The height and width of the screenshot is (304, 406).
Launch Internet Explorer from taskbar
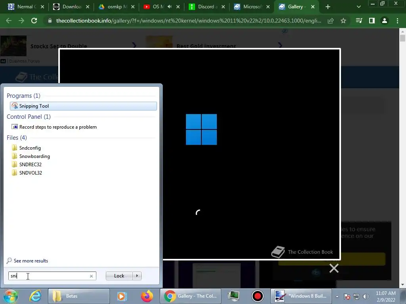35,296
